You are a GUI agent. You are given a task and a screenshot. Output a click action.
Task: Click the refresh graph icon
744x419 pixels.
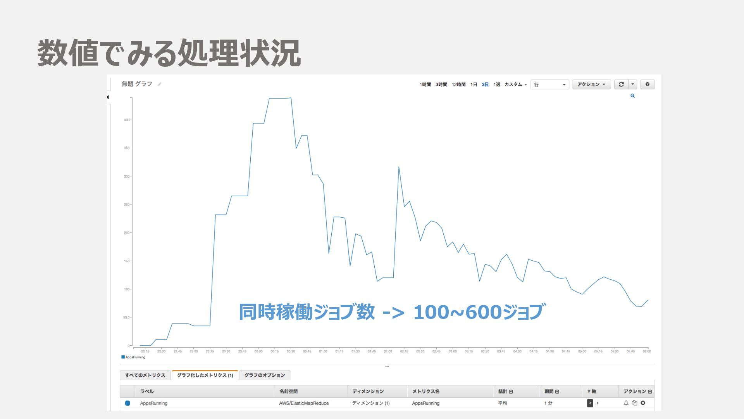621,84
